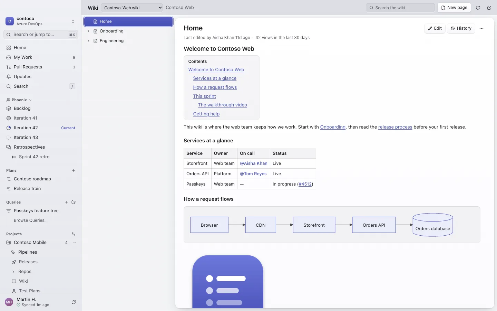Click the Storefront diagram box

(x=314, y=225)
